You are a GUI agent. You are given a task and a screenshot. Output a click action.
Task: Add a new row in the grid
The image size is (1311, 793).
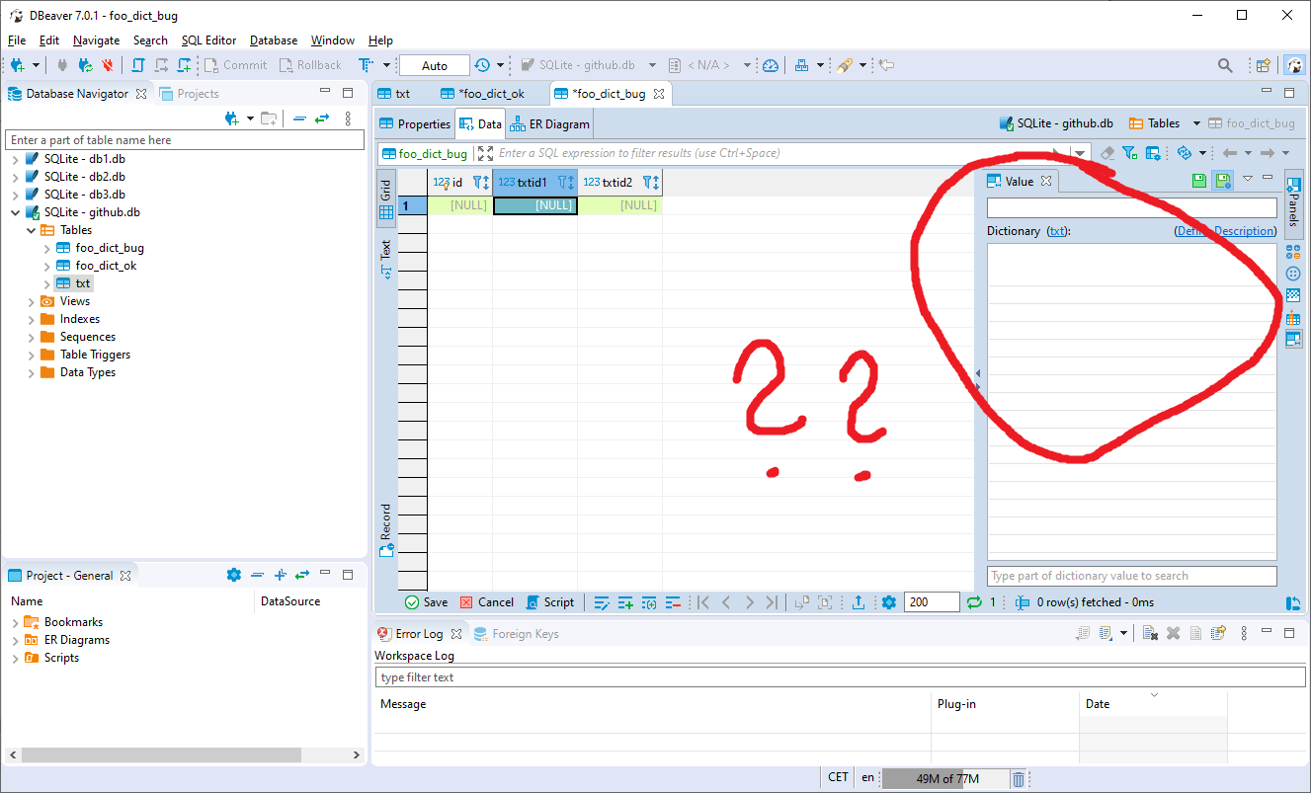click(625, 601)
